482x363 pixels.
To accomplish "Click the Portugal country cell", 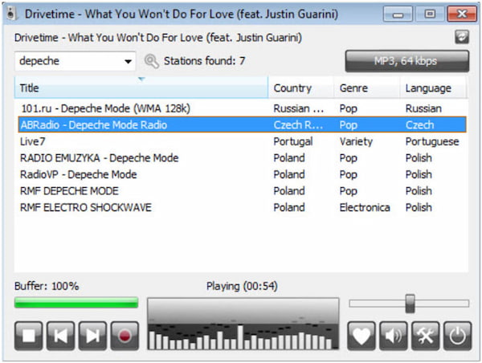I will [x=293, y=141].
